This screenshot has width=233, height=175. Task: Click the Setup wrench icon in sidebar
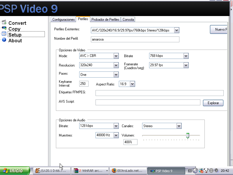[4, 34]
